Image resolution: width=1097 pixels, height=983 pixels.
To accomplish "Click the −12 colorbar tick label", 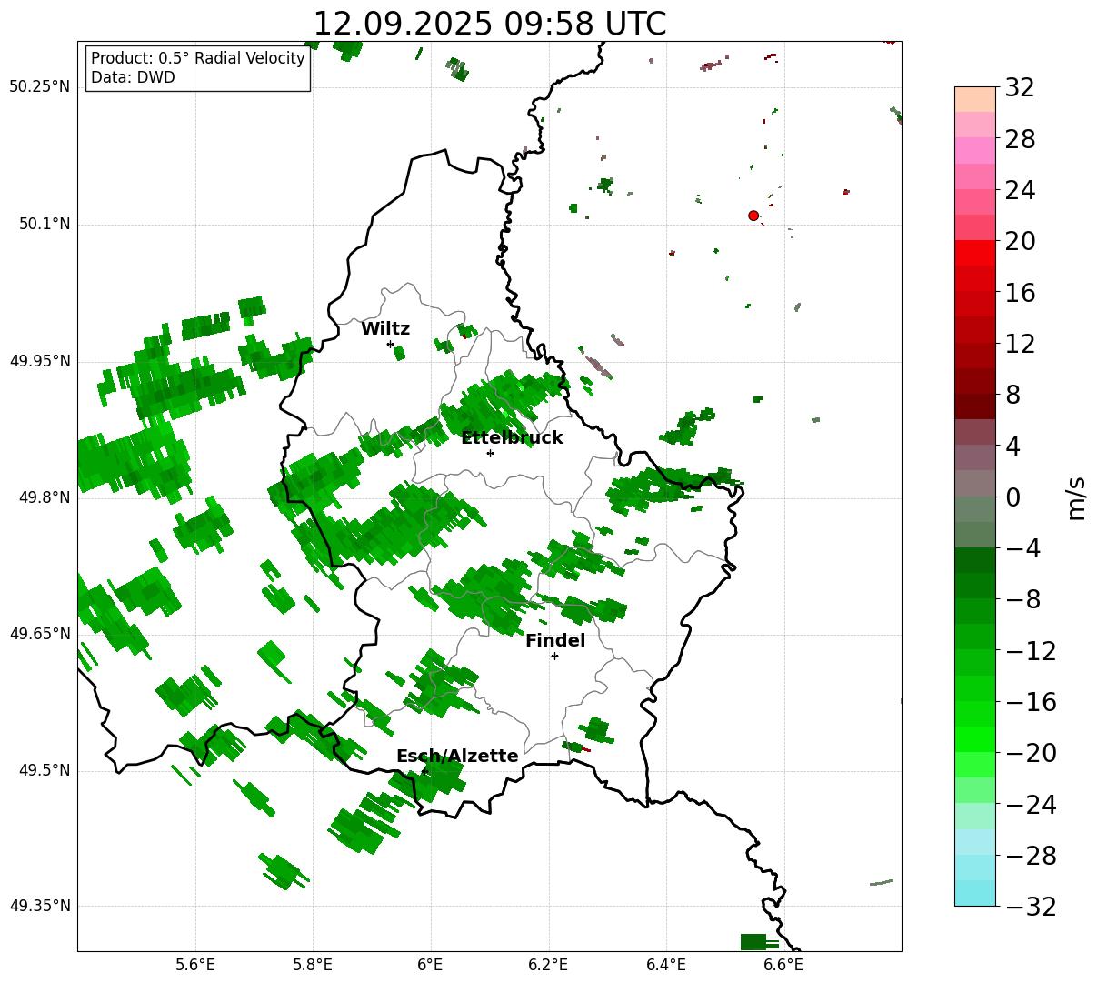I will (1031, 651).
